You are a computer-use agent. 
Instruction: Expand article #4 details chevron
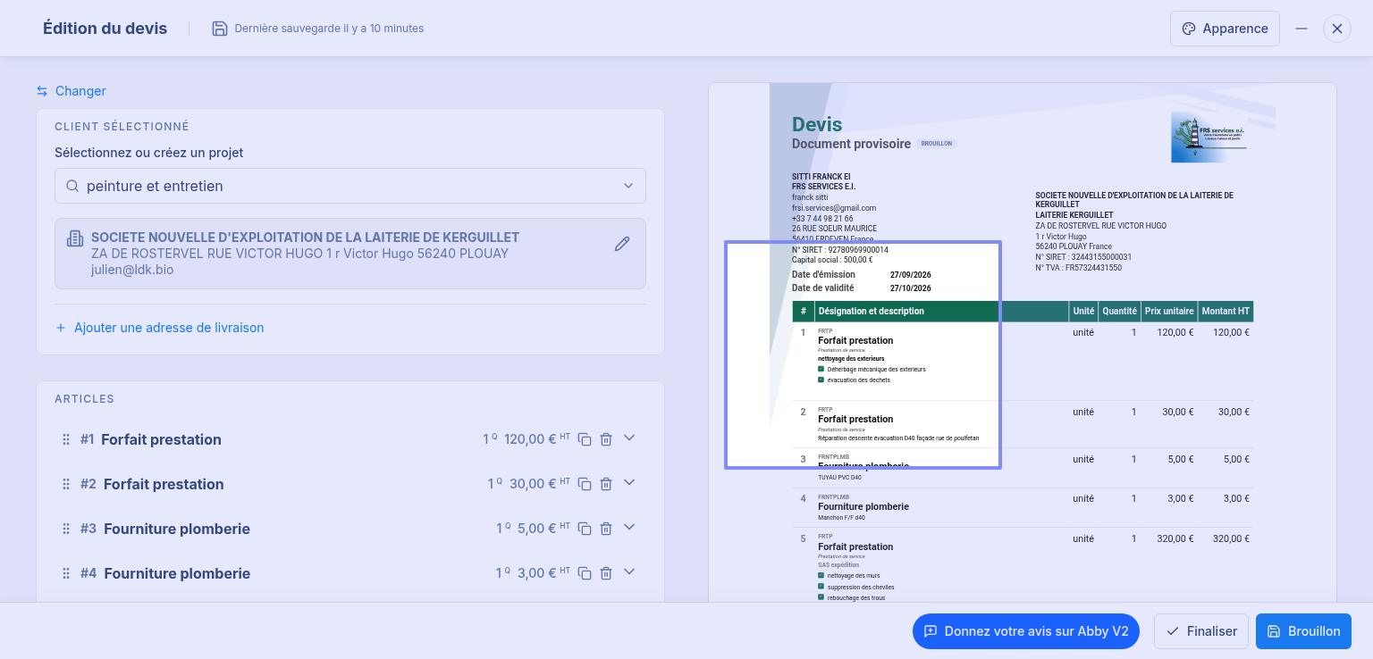click(x=629, y=571)
